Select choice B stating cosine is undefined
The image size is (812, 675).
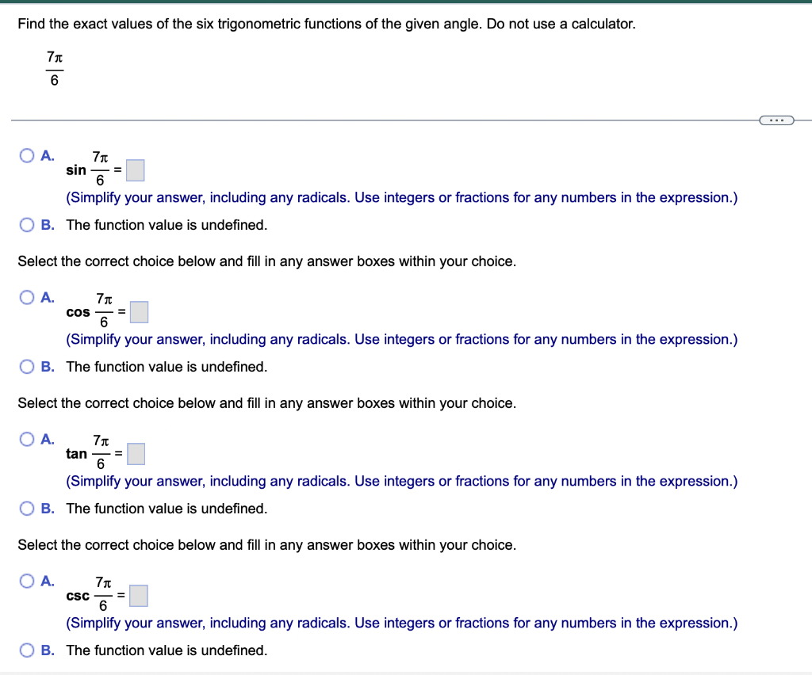point(26,367)
